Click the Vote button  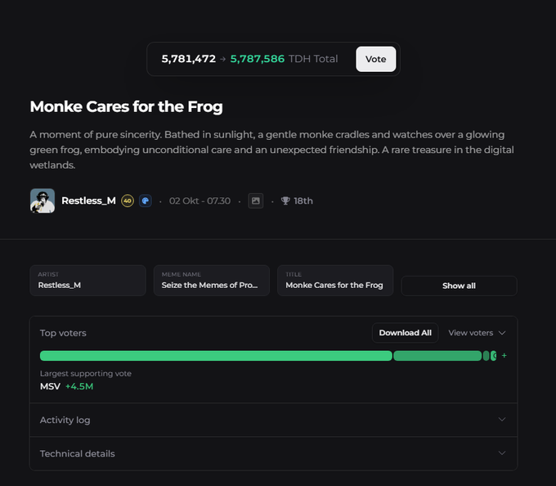coord(375,59)
